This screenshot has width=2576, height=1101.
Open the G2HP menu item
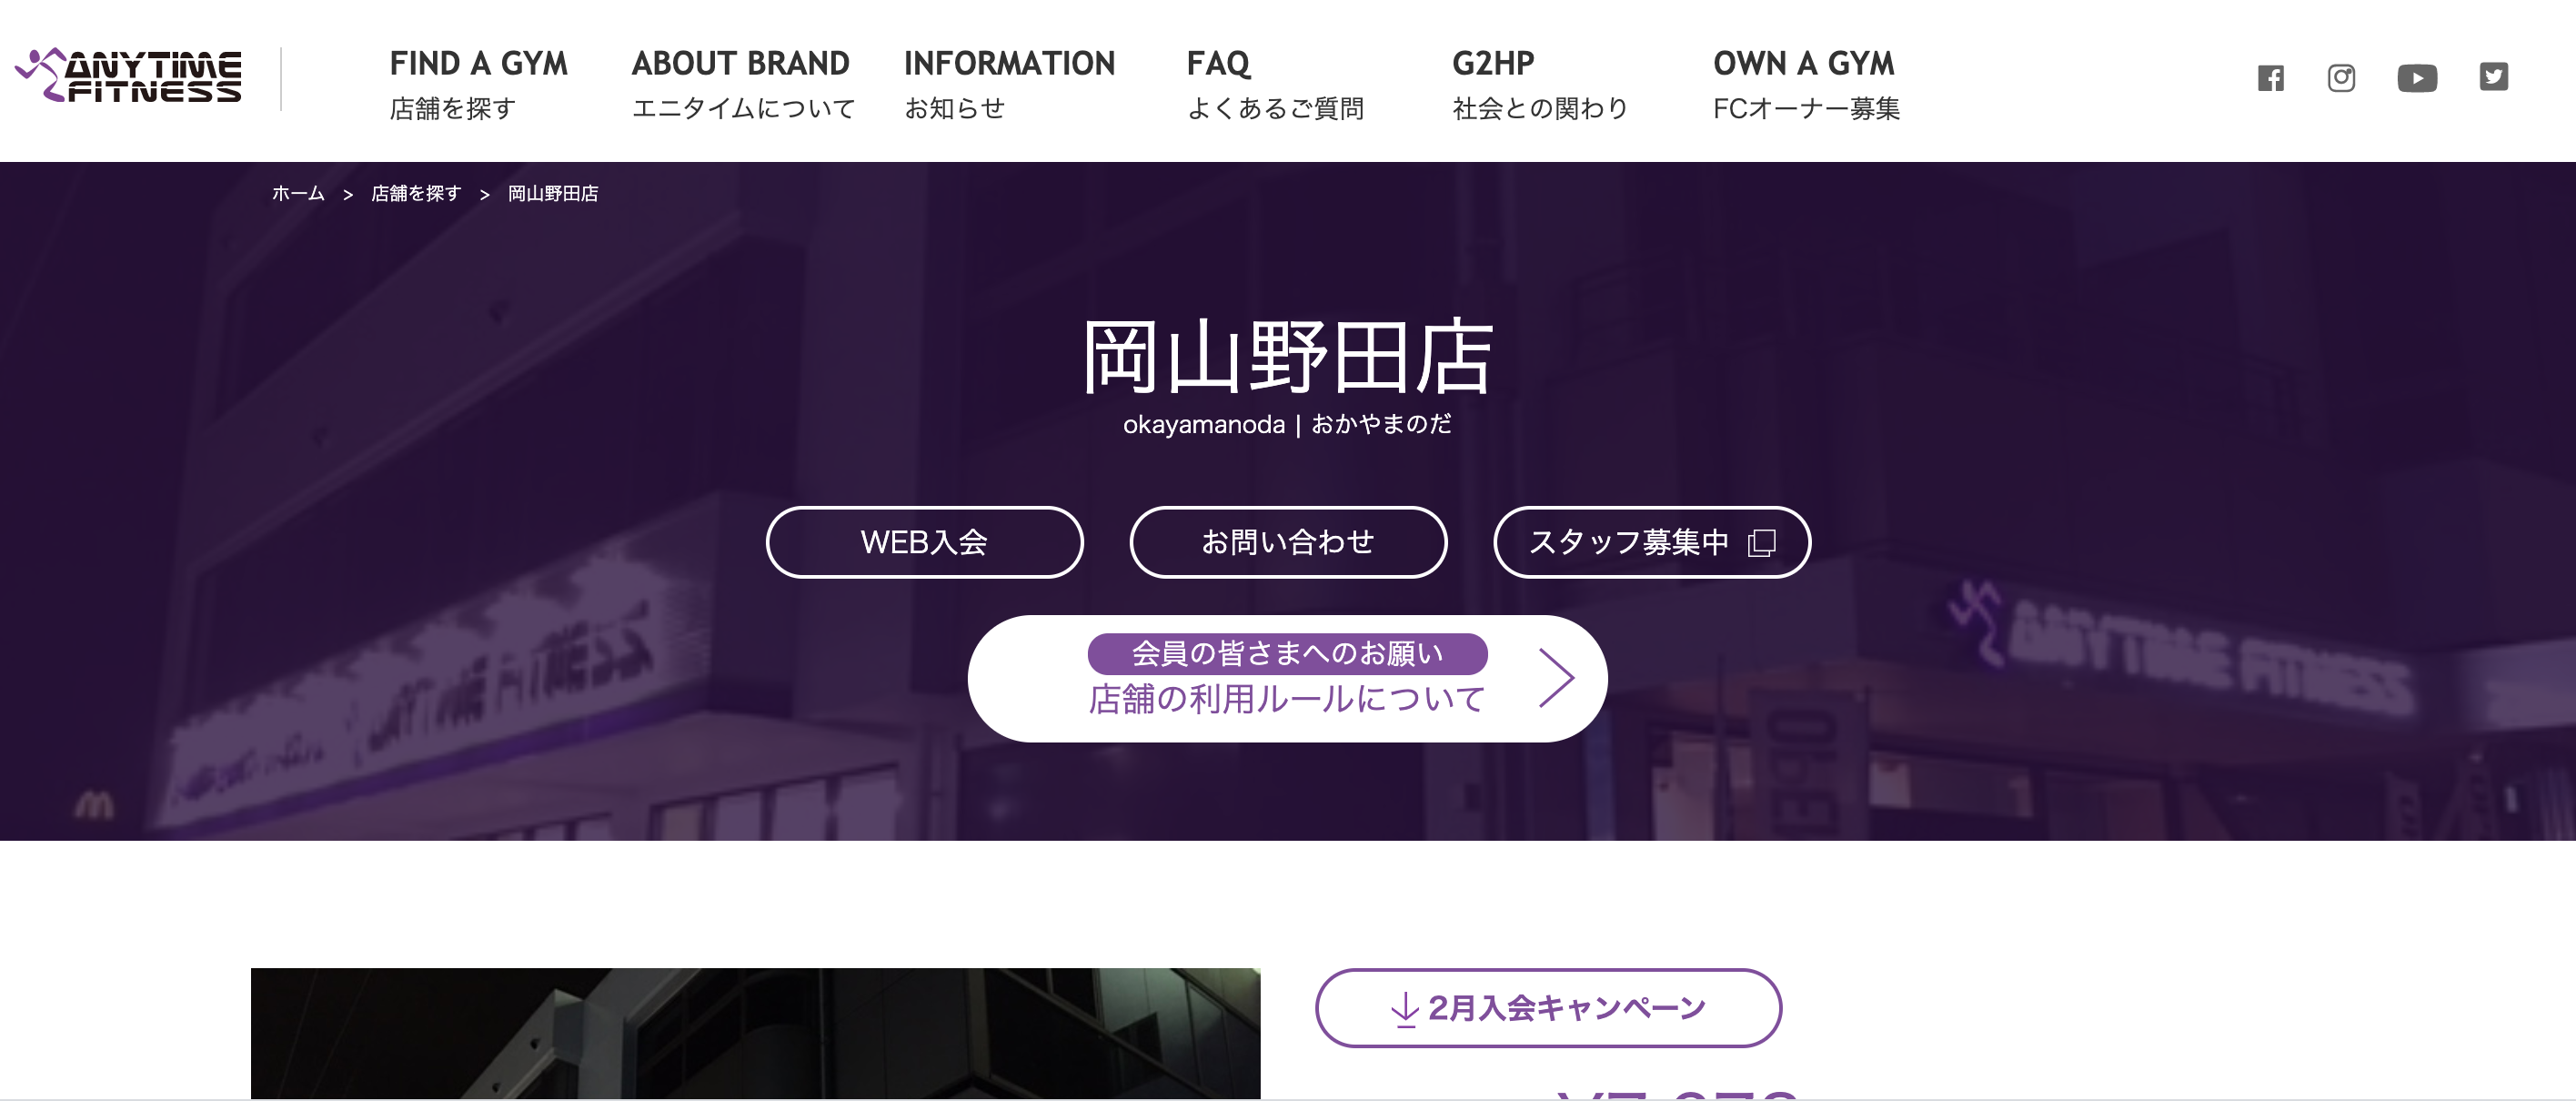click(x=1540, y=84)
